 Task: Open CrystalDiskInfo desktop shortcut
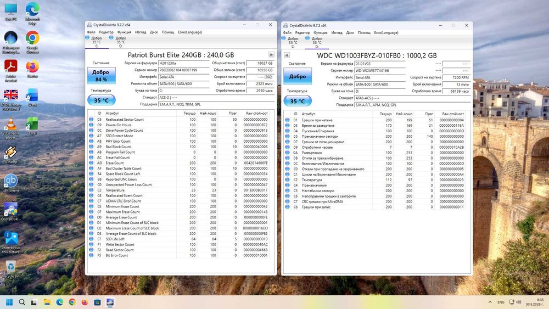pos(11,212)
